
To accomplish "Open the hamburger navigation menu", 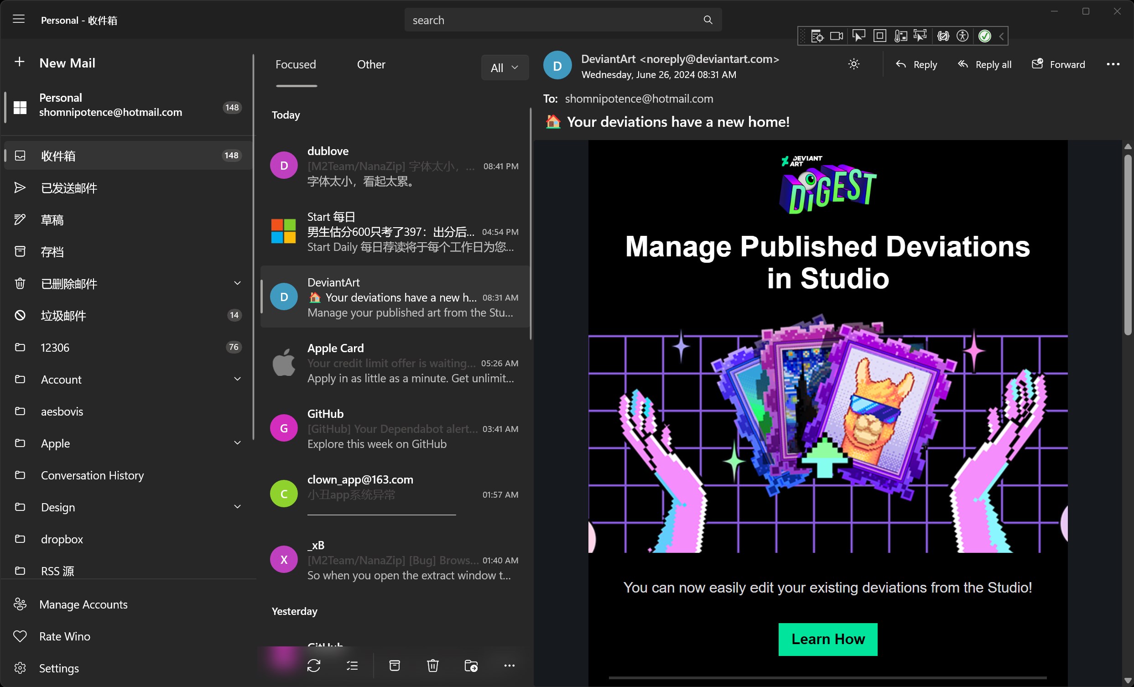I will click(19, 19).
